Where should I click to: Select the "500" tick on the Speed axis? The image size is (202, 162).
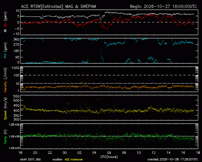pos(16,100)
